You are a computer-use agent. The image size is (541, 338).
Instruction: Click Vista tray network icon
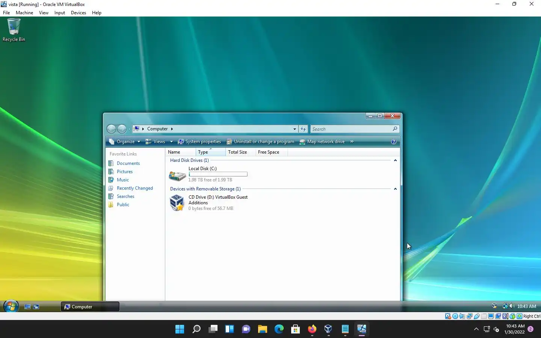pyautogui.click(x=505, y=306)
